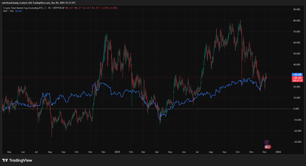Select the RUT - TVC comparison legend
The image size is (306, 166).
(x=8, y=11)
